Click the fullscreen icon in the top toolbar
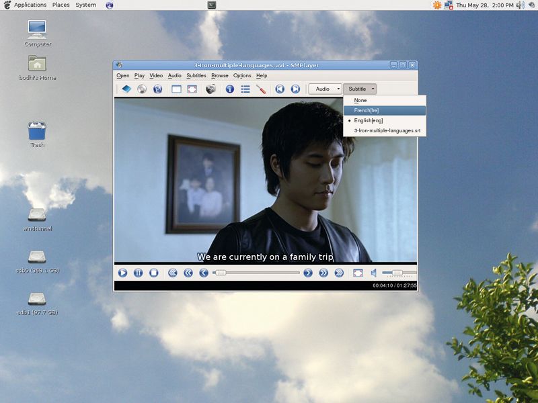 (x=192, y=89)
